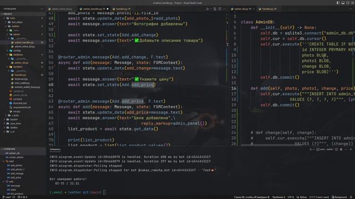The width and height of the screenshot is (355, 199).
Task: Toggle primary sidebar layout icon in title bar
Action: 338,3
